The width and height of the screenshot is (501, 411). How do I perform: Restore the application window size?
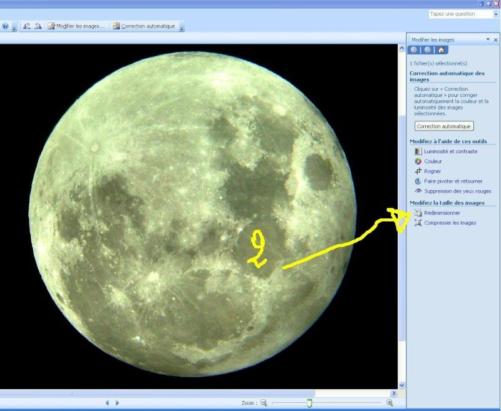[x=488, y=4]
